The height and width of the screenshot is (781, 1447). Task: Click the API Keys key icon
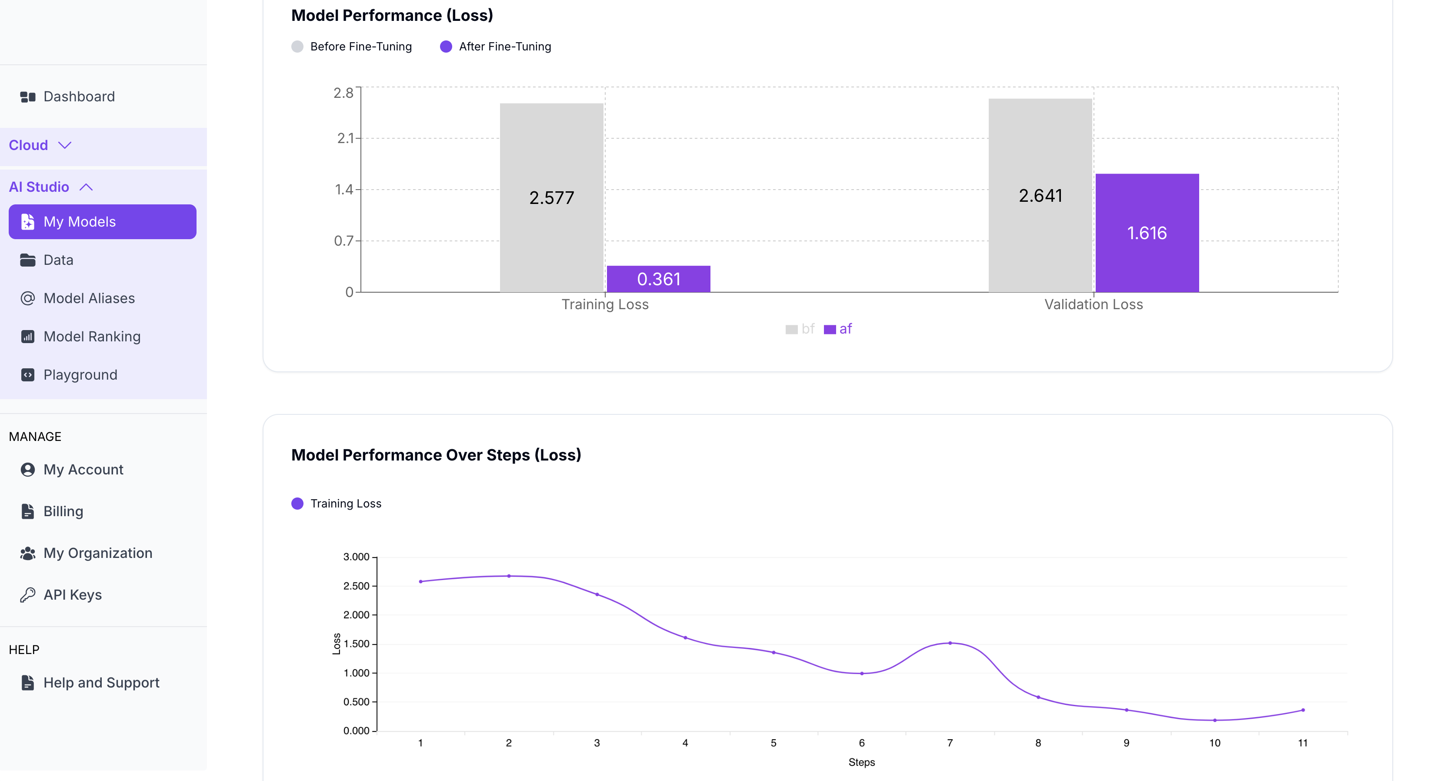[27, 595]
